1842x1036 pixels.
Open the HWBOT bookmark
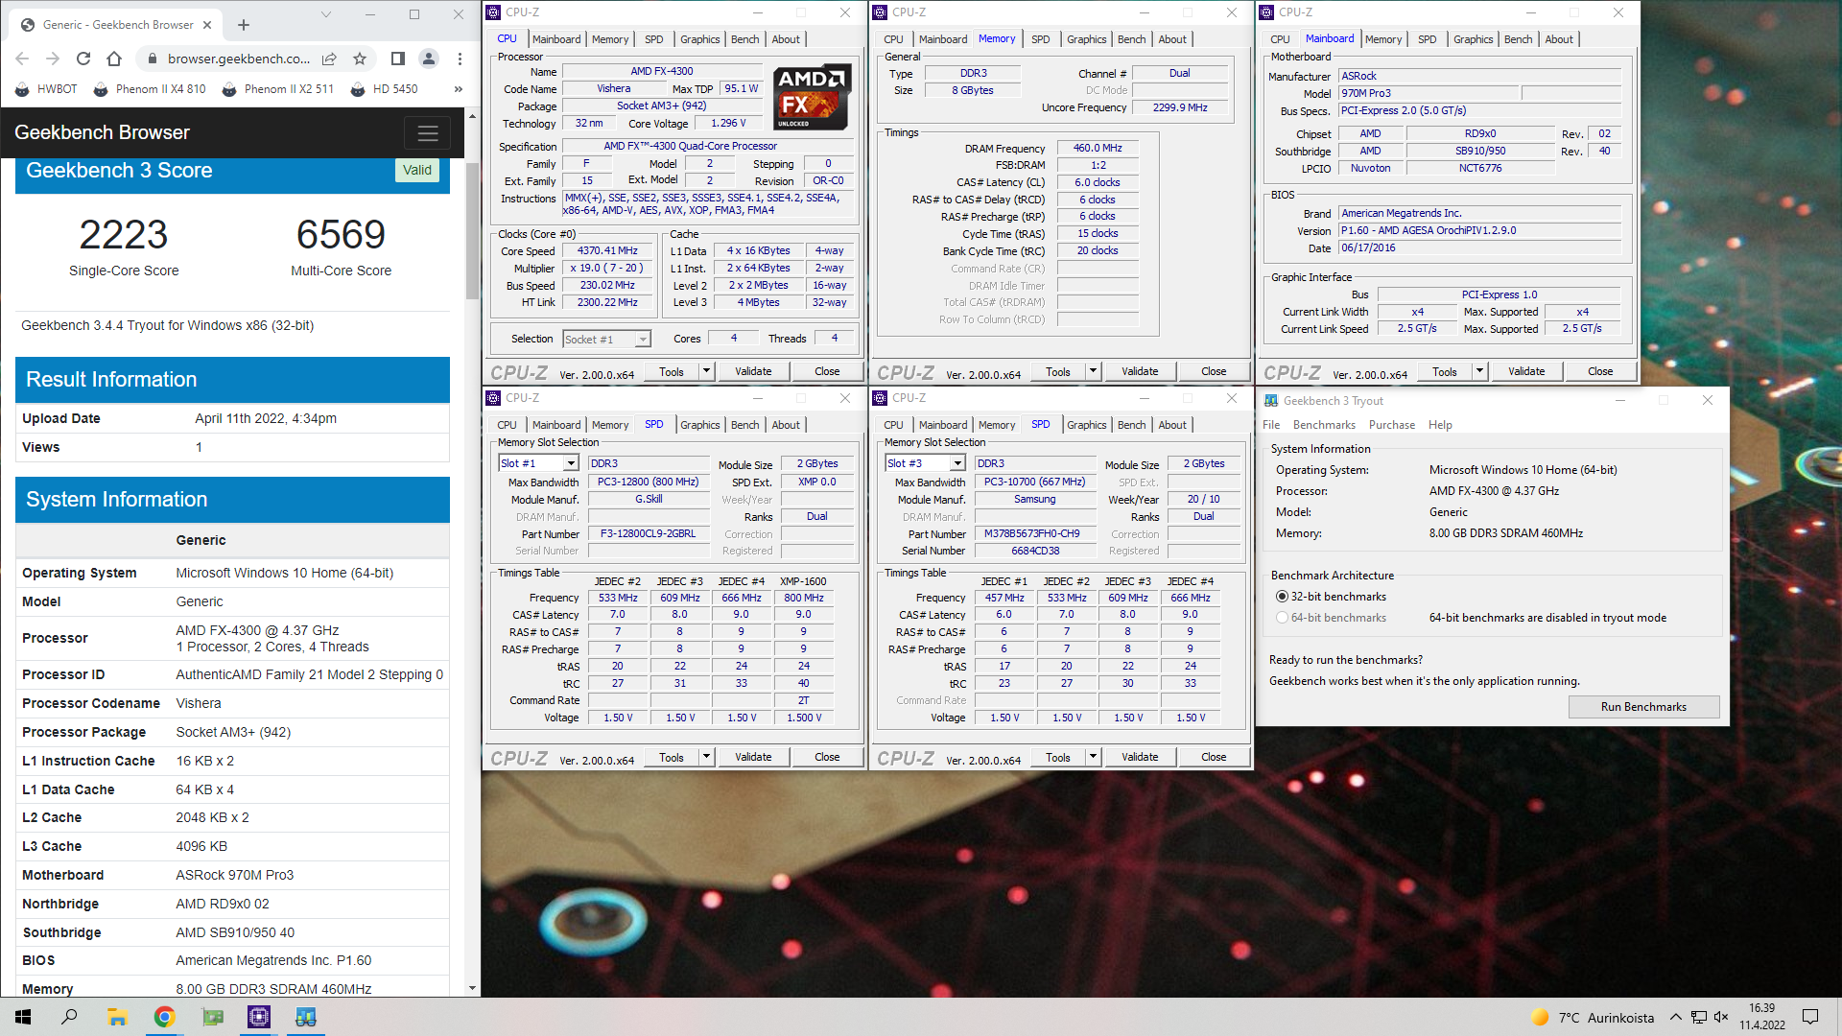pos(46,89)
